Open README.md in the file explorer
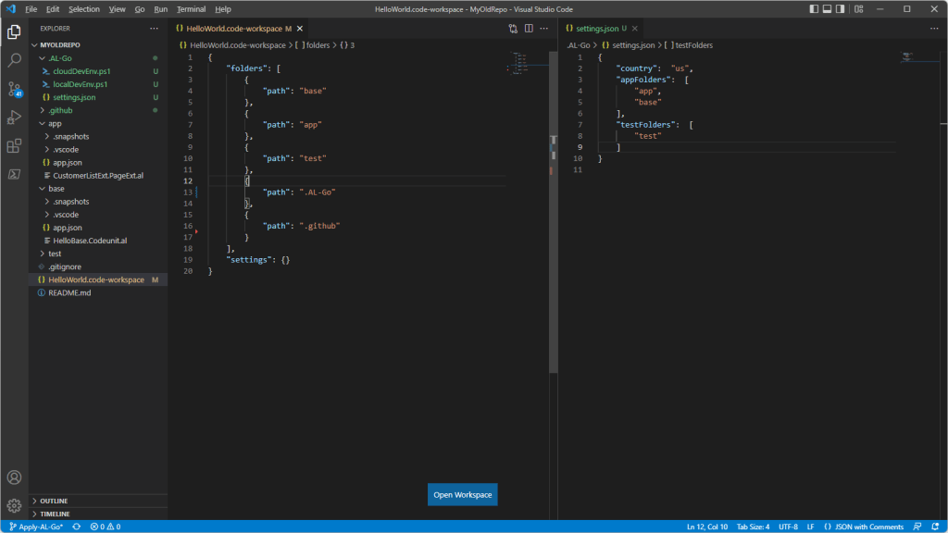 click(x=69, y=292)
